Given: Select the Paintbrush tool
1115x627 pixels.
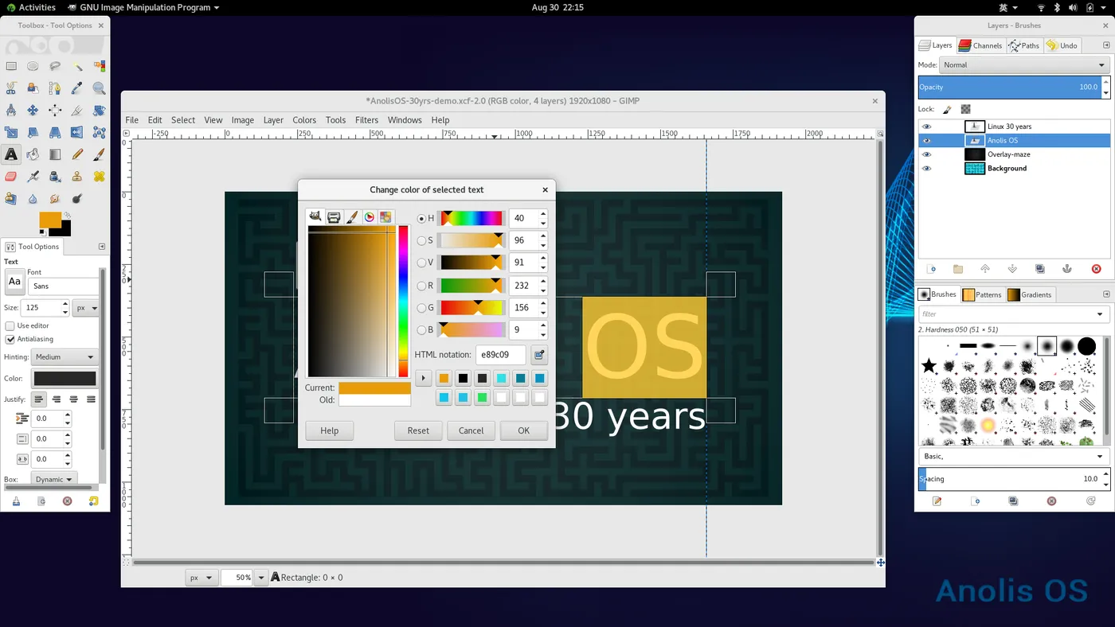Looking at the screenshot, I should coord(99,154).
